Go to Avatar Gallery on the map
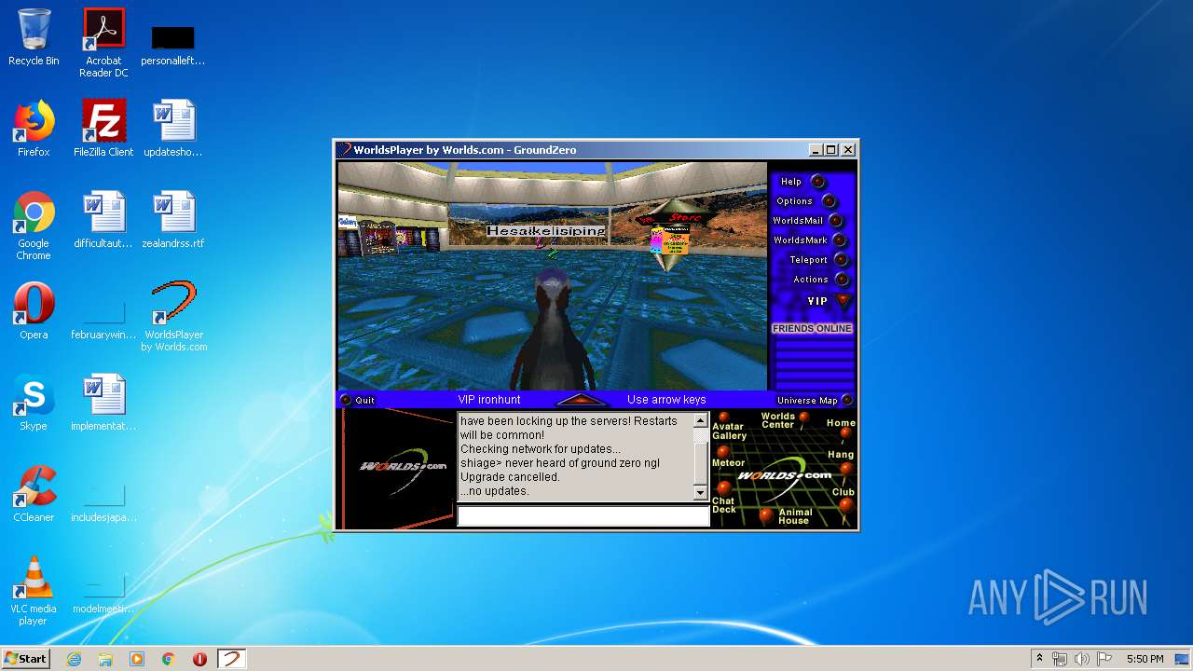Viewport: 1193px width, 671px height. pyautogui.click(x=728, y=427)
